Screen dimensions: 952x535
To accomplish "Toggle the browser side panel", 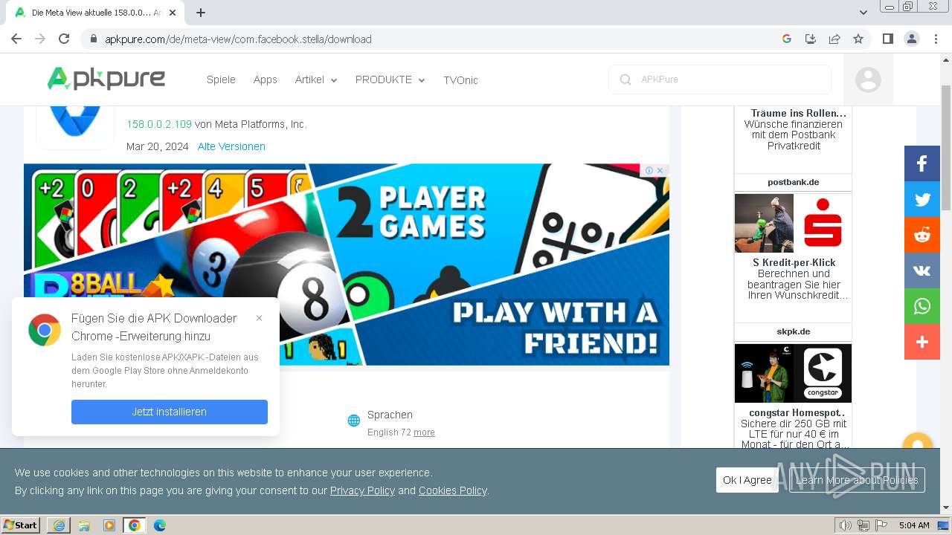I will point(888,39).
